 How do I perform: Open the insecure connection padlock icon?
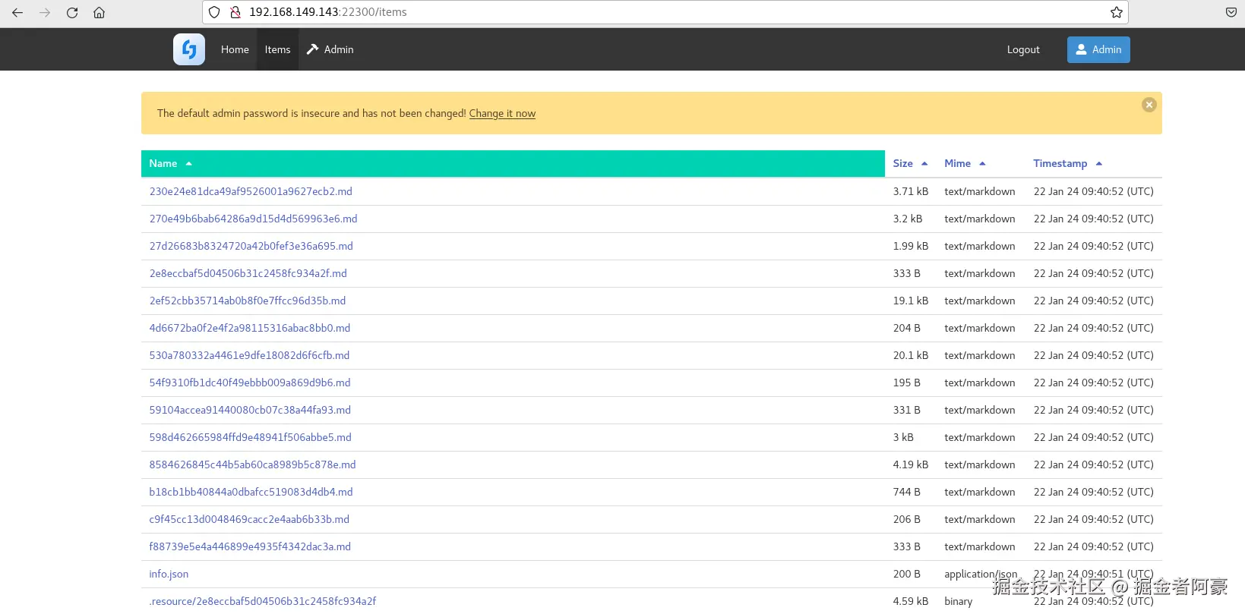[235, 12]
